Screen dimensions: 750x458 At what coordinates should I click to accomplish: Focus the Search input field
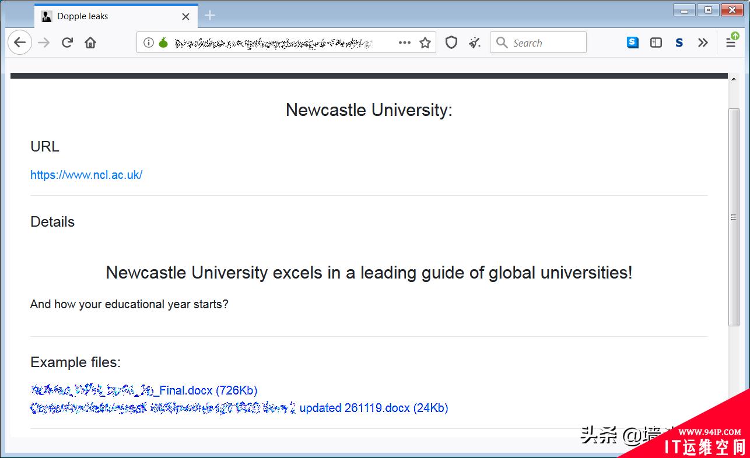(538, 43)
